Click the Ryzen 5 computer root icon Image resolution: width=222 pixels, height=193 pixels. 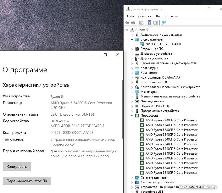(132, 30)
